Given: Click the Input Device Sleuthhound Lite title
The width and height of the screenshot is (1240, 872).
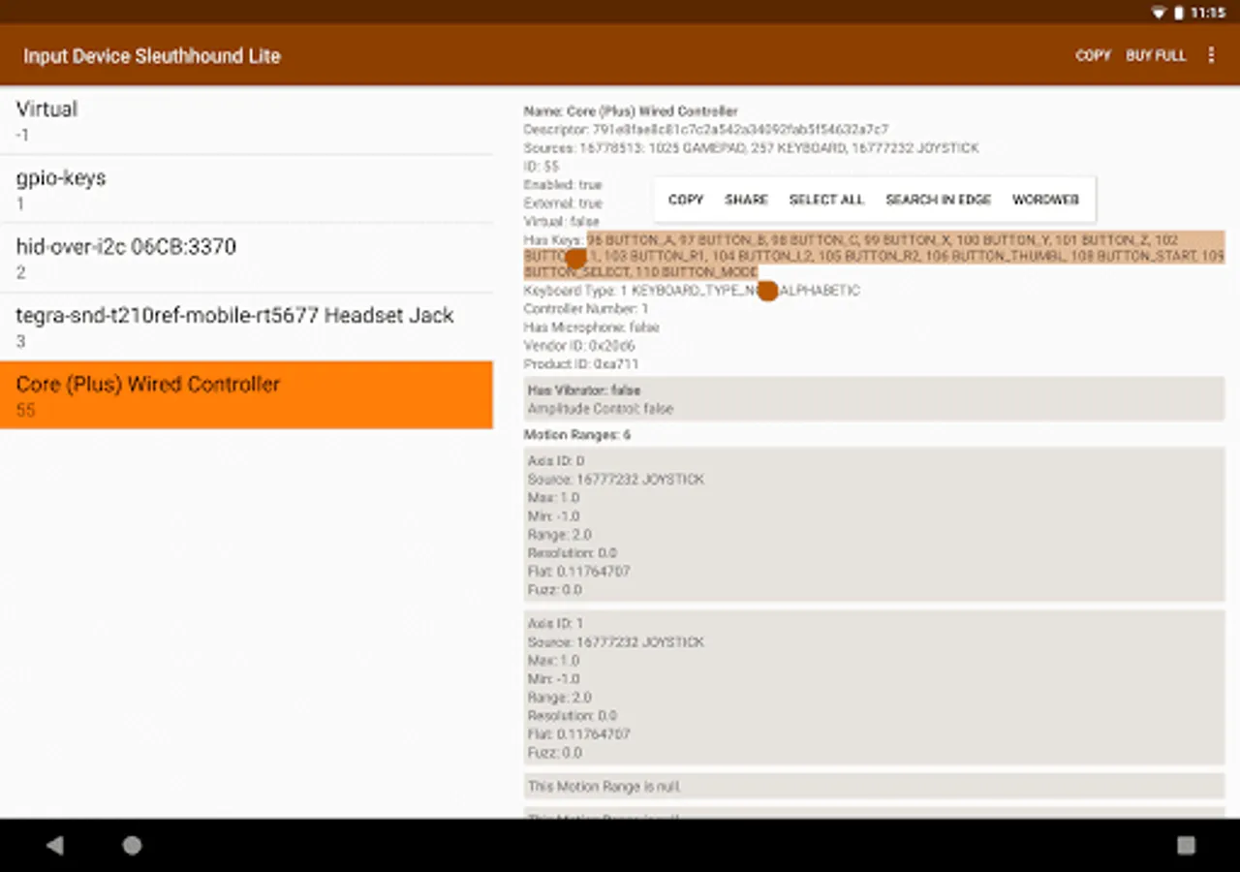Looking at the screenshot, I should 152,55.
